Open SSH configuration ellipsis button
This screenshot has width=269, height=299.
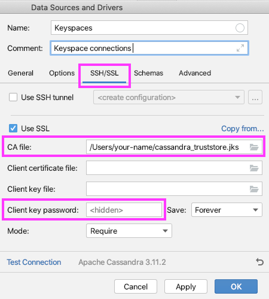click(x=255, y=97)
